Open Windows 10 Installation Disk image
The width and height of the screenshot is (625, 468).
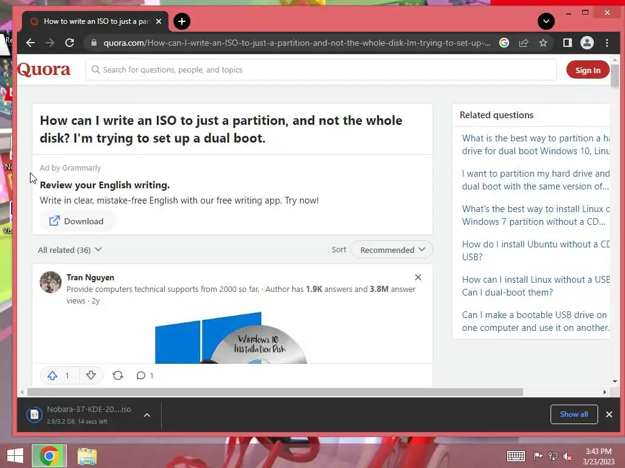(231, 338)
